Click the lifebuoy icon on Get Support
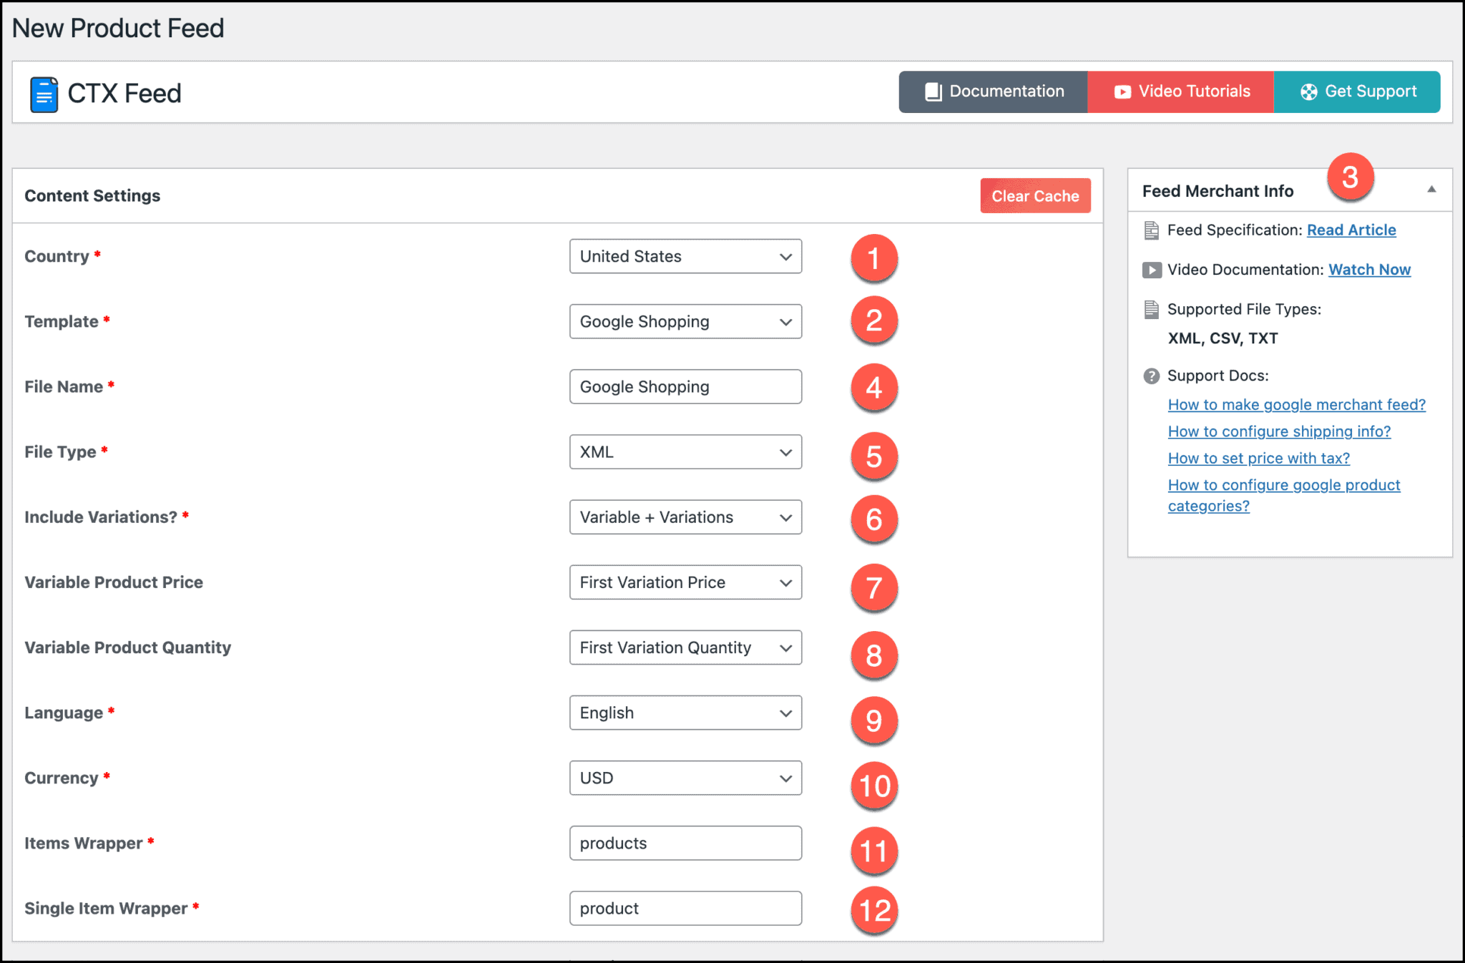 click(1308, 92)
